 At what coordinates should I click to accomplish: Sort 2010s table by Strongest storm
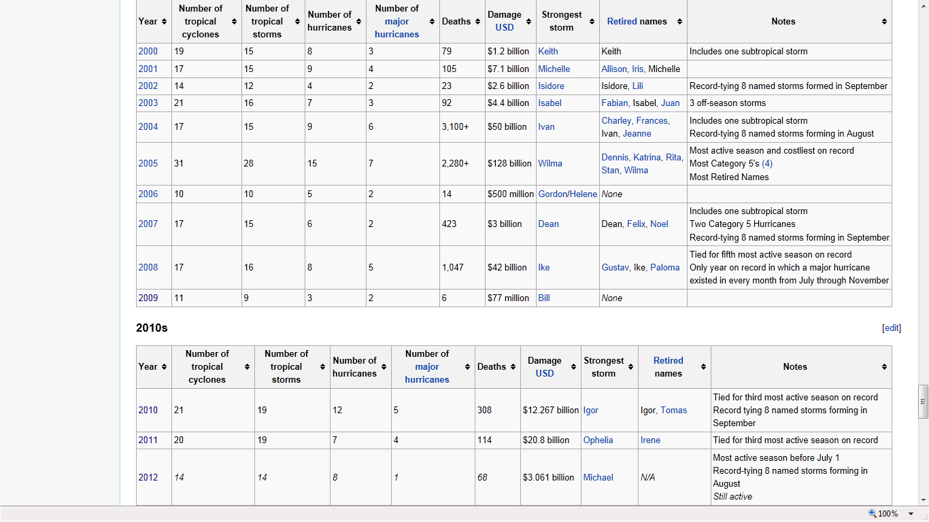[x=630, y=367]
